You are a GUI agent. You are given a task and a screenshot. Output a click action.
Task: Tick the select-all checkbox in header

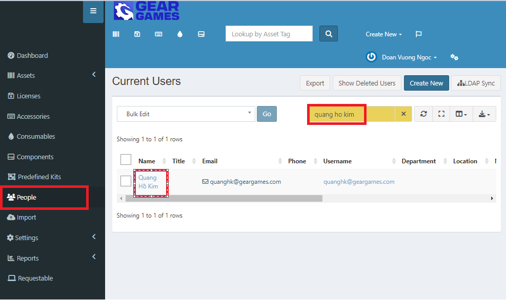tap(126, 160)
